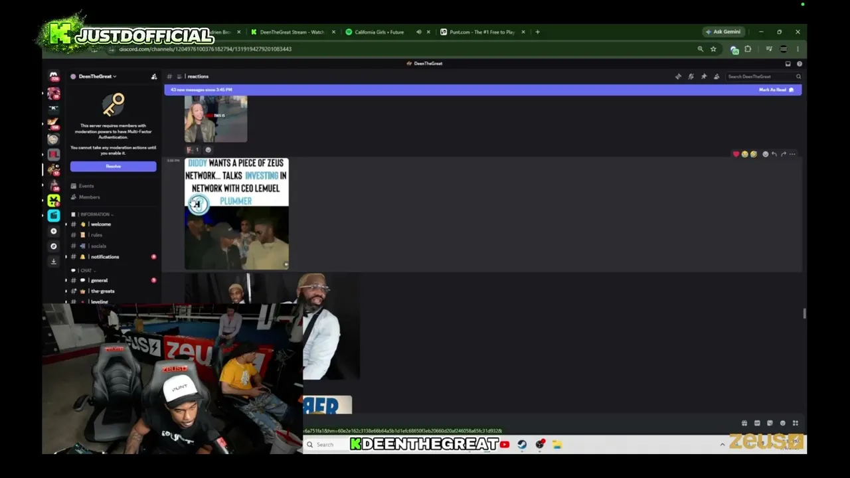
Task: Open the Diddy Zeus Network image
Action: [236, 214]
